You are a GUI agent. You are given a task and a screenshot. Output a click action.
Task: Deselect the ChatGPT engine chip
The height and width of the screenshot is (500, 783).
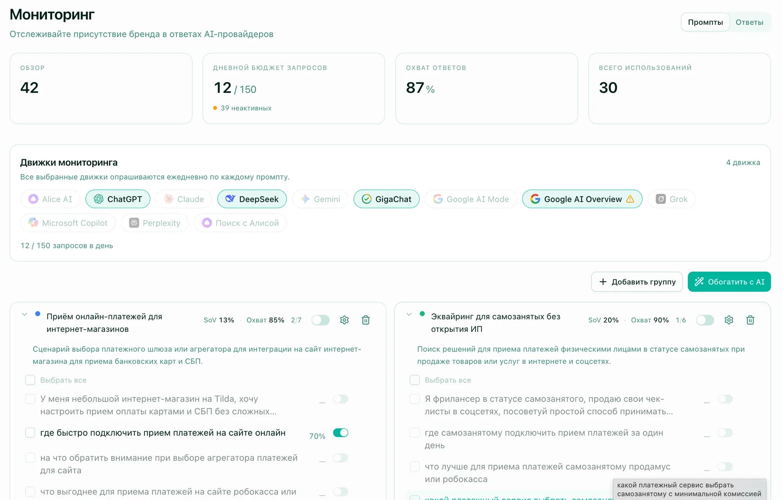point(118,199)
